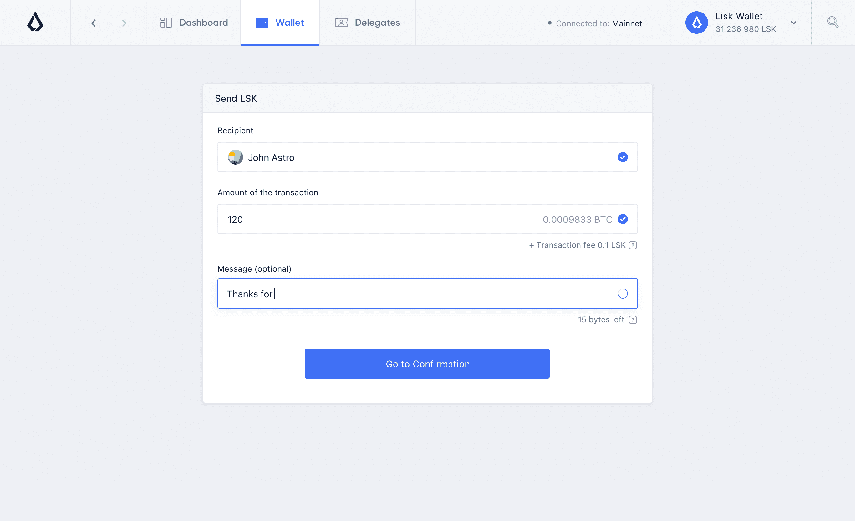Image resolution: width=855 pixels, height=521 pixels.
Task: Open the search from the top right
Action: tap(833, 22)
